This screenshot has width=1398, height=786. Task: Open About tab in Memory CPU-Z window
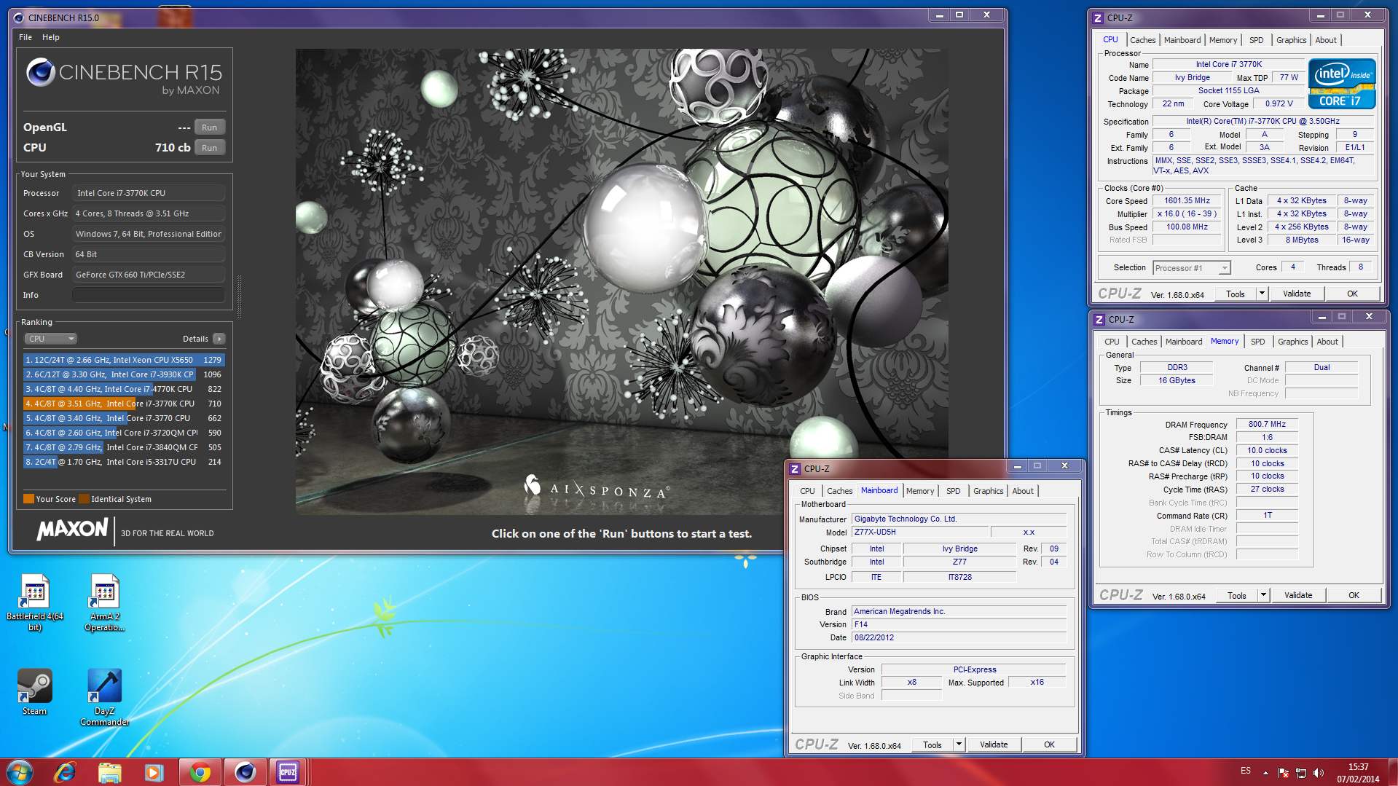[1327, 342]
